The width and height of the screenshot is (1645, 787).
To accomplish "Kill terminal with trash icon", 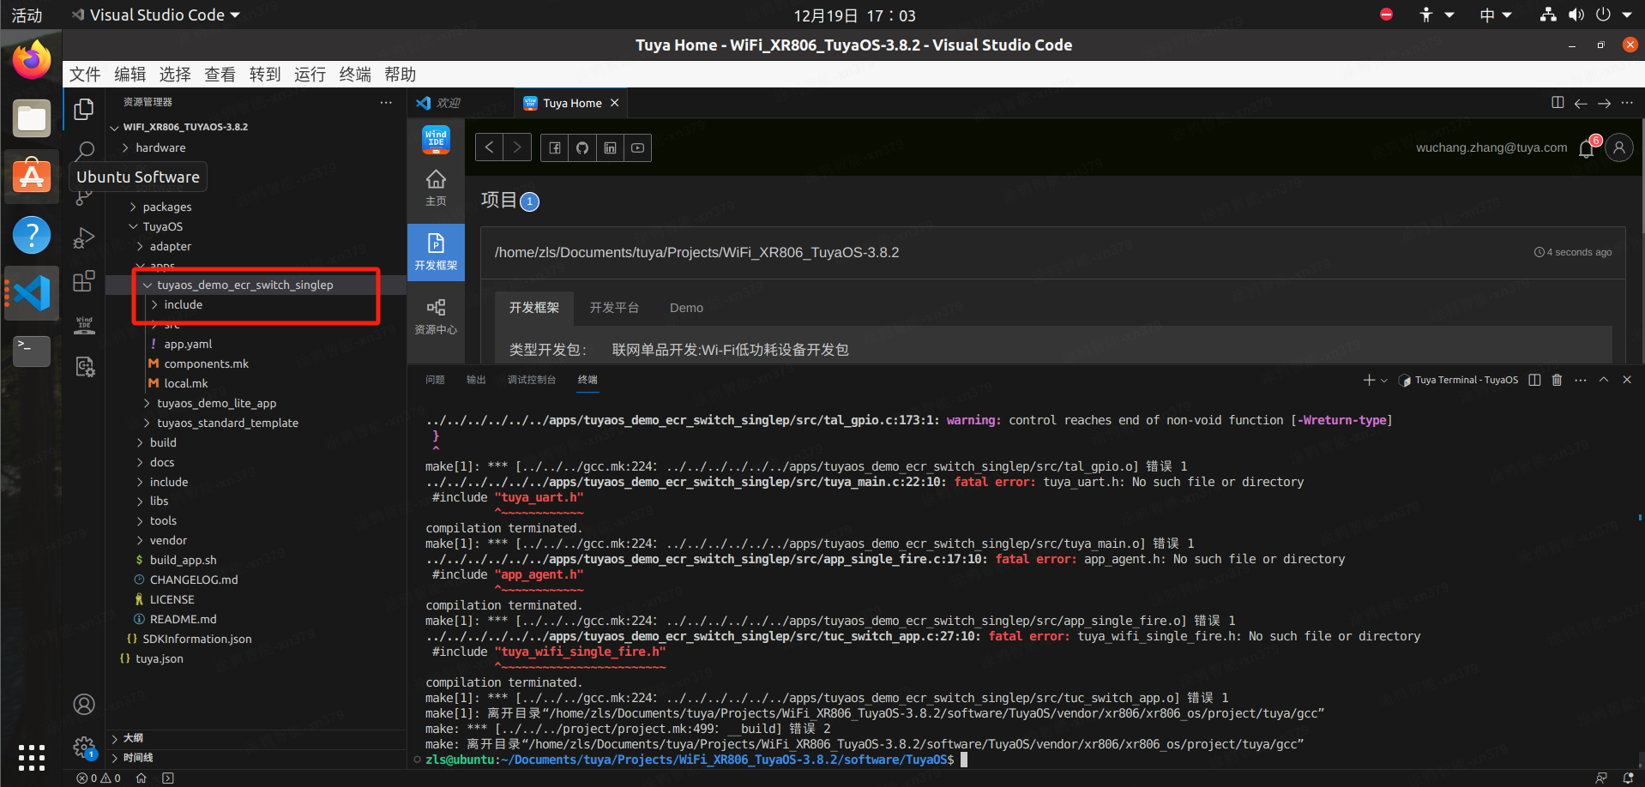I will pos(1557,380).
